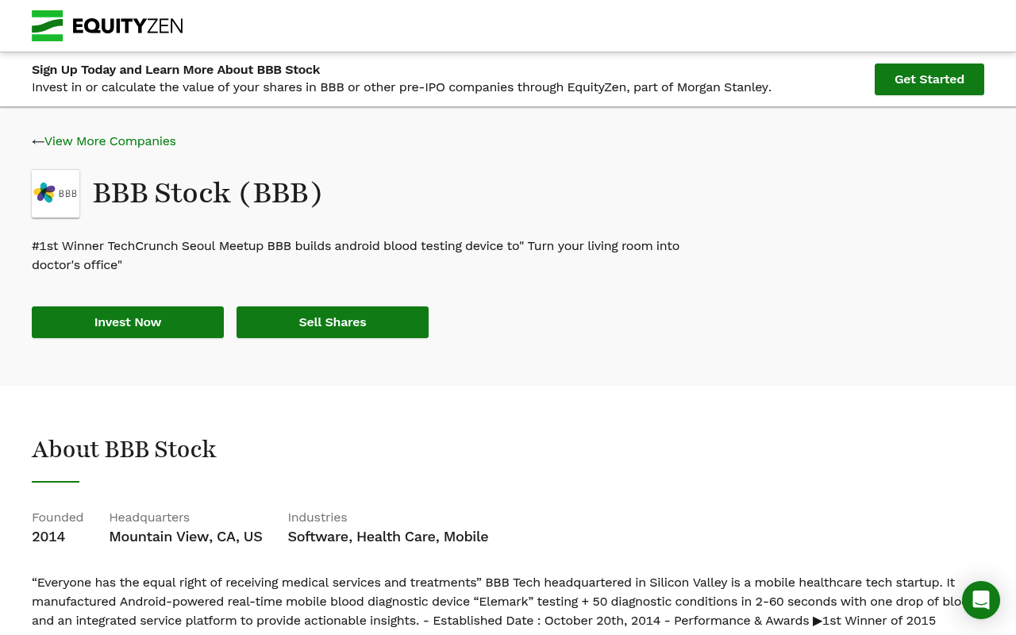Click the Founded year 2014 value
The image size is (1016, 635).
point(48,537)
